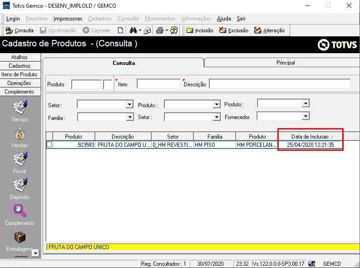Open the binoculars dropdown arrow
Screen dimensions: 360x268
pyautogui.click(x=140, y=30)
